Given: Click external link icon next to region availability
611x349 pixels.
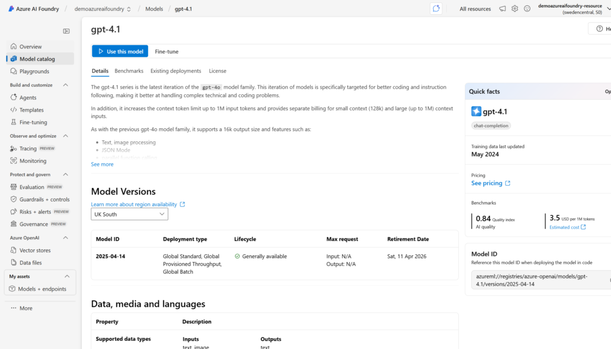Looking at the screenshot, I should tap(183, 204).
